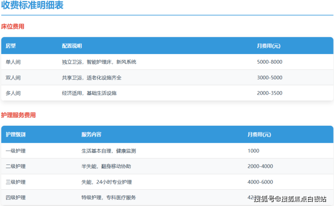The image size is (334, 206).
Task: Click the 共享卫浴，适老化设施齐全 description
Action: point(92,78)
